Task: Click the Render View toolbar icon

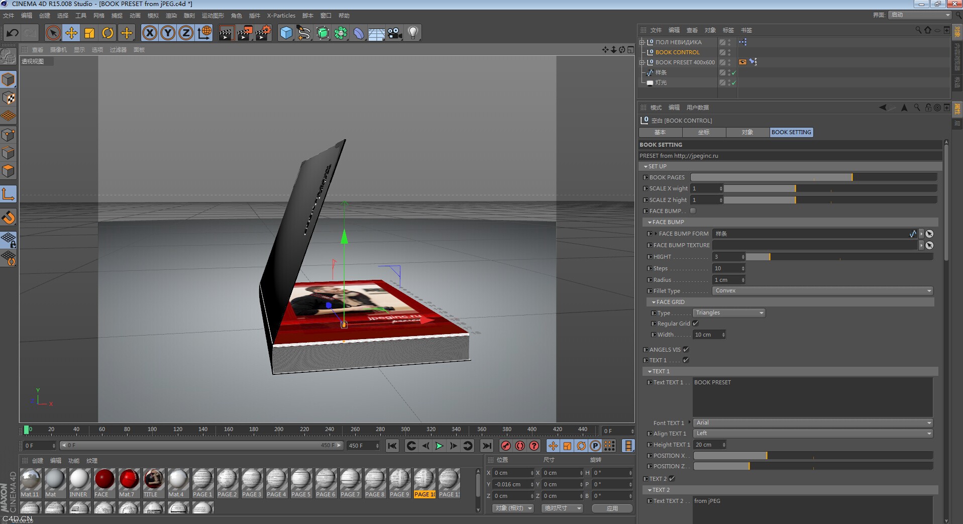Action: [x=226, y=33]
